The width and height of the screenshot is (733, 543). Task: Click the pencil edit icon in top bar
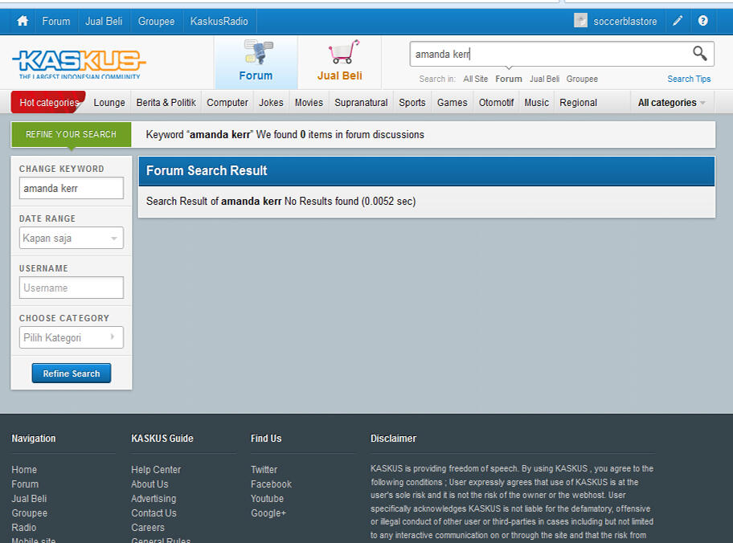678,21
